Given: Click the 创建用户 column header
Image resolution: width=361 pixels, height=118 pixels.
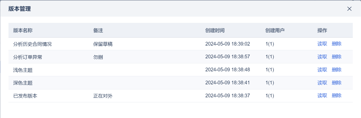Looking at the screenshot, I should click(x=275, y=30).
